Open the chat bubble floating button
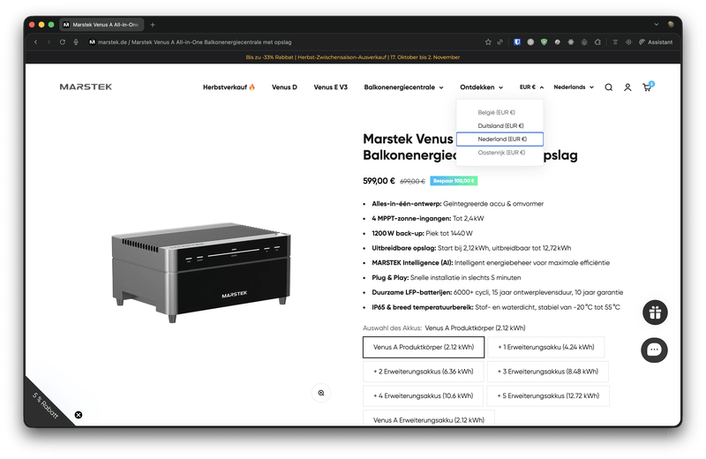 654,350
